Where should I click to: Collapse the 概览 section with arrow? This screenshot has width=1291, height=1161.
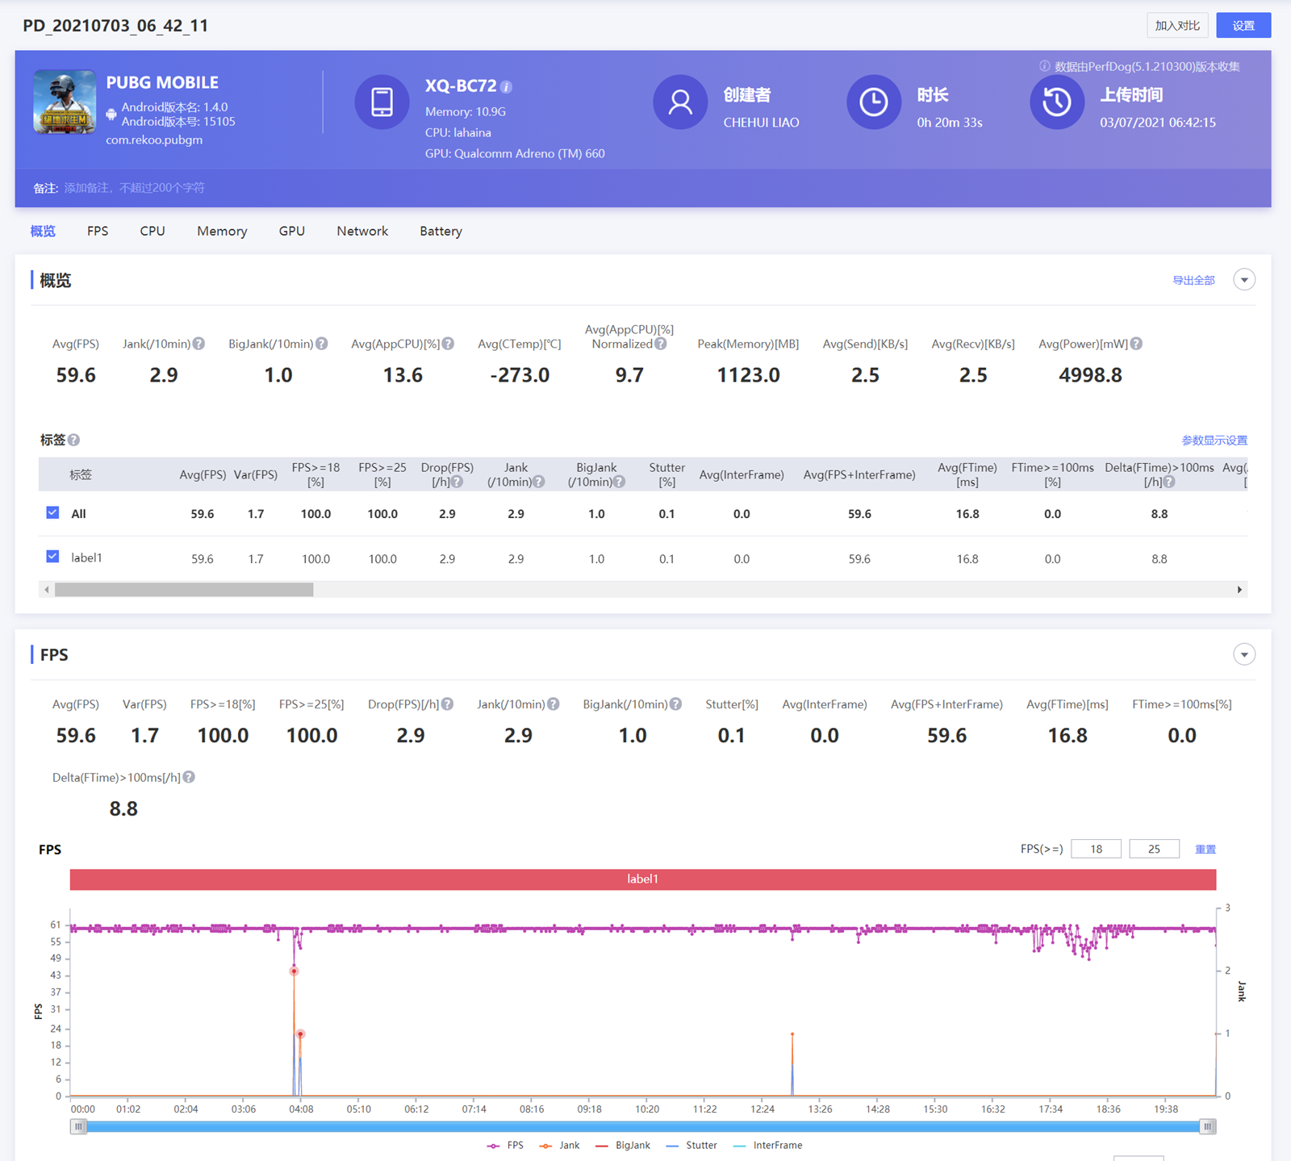pos(1244,280)
